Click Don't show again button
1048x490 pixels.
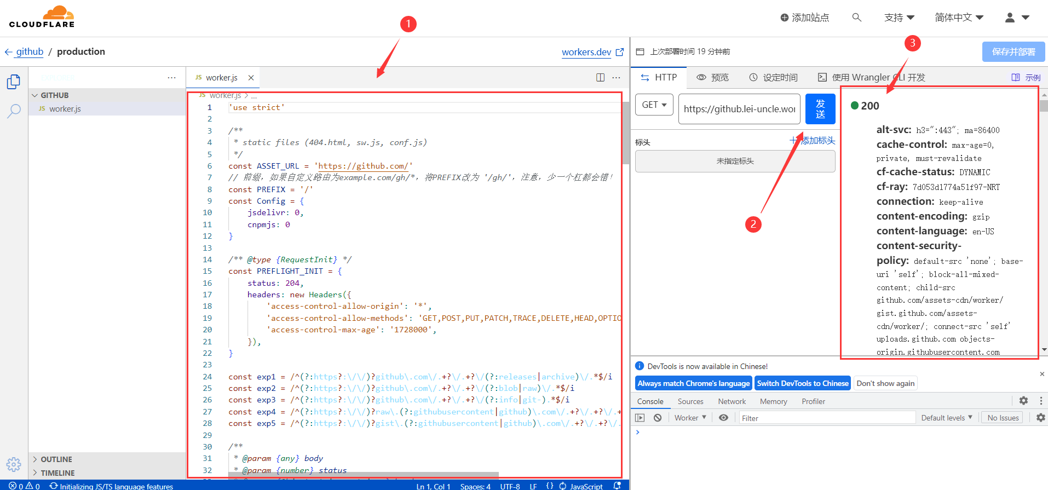point(885,383)
